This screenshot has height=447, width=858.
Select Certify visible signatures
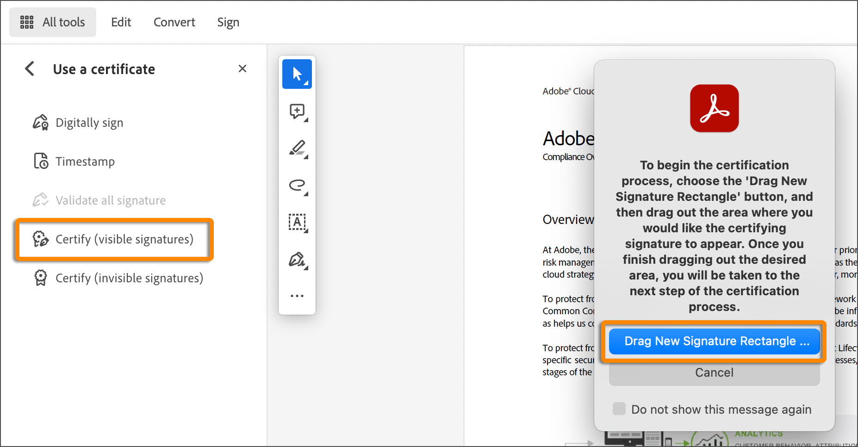[x=124, y=239]
